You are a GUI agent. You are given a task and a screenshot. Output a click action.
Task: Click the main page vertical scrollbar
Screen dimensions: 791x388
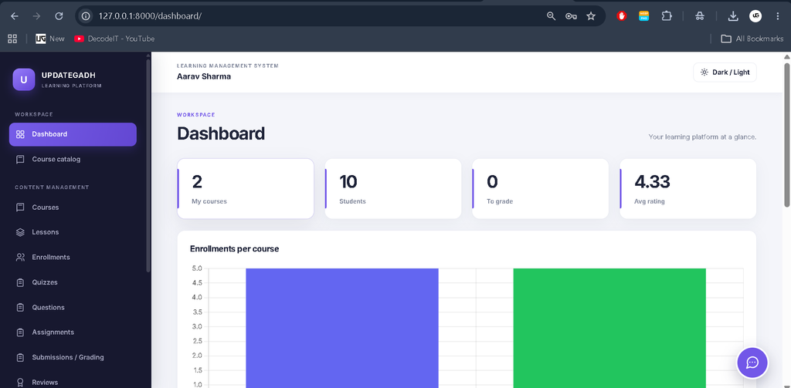(x=787, y=134)
